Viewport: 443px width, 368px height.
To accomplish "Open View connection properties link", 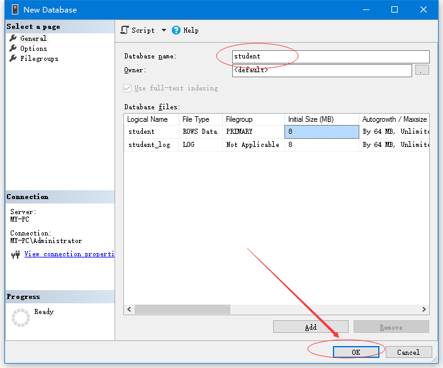I will pyautogui.click(x=69, y=254).
